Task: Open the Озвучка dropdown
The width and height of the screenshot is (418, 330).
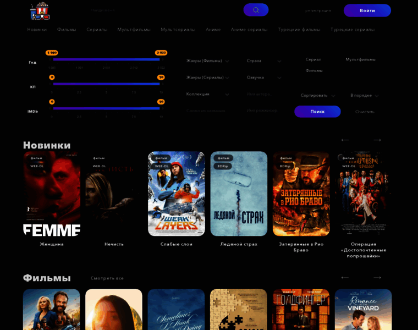Action: click(263, 78)
